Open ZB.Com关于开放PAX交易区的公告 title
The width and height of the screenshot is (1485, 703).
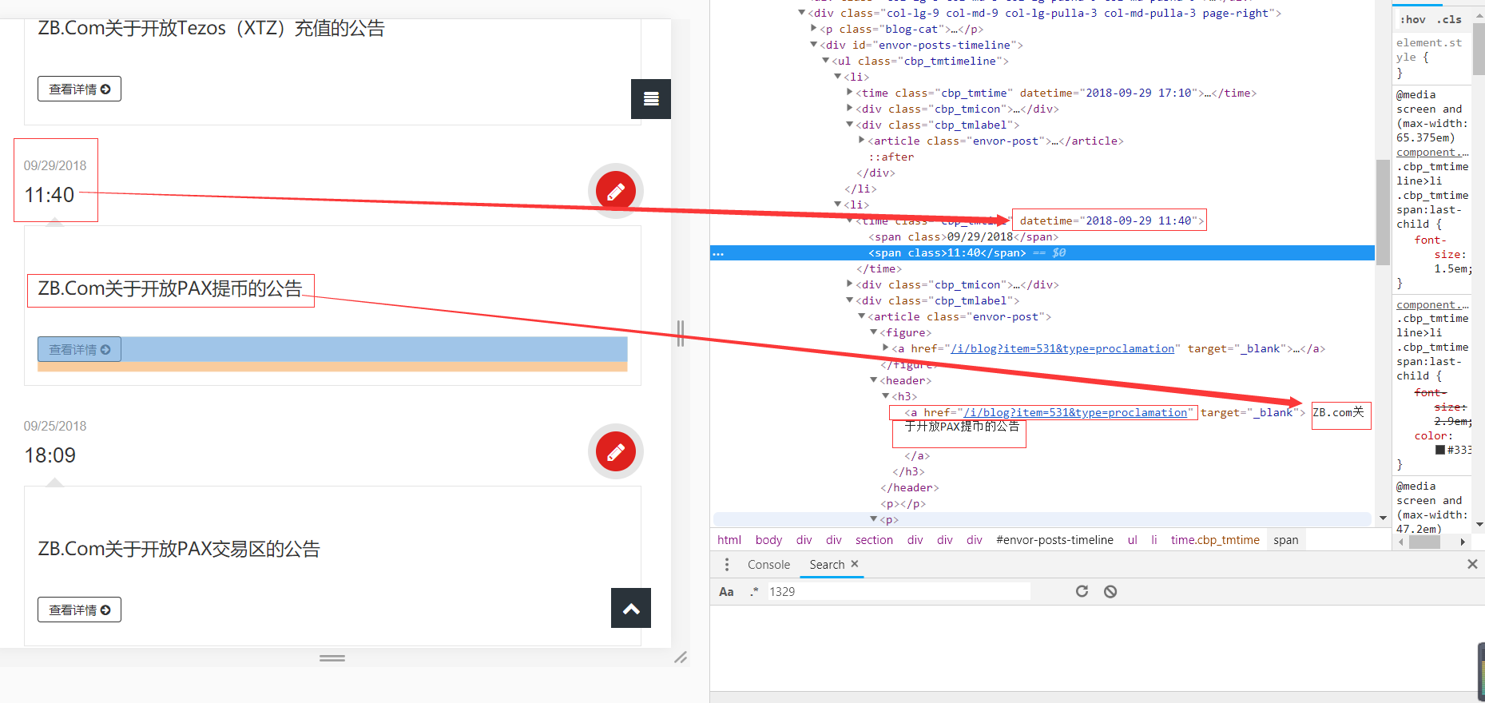click(x=179, y=549)
